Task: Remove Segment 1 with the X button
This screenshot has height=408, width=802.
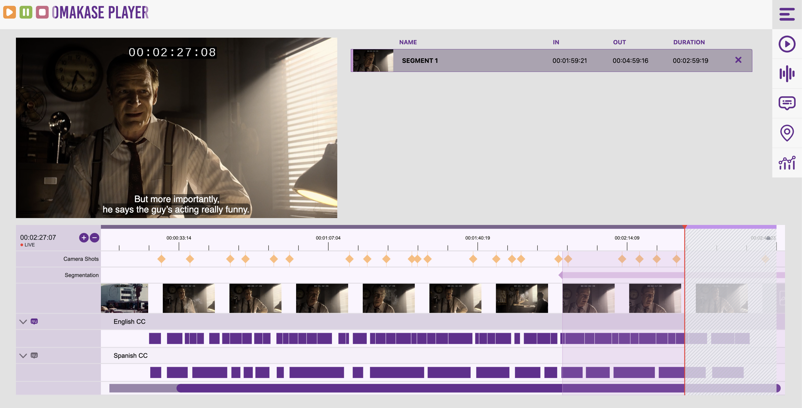Action: pyautogui.click(x=738, y=60)
